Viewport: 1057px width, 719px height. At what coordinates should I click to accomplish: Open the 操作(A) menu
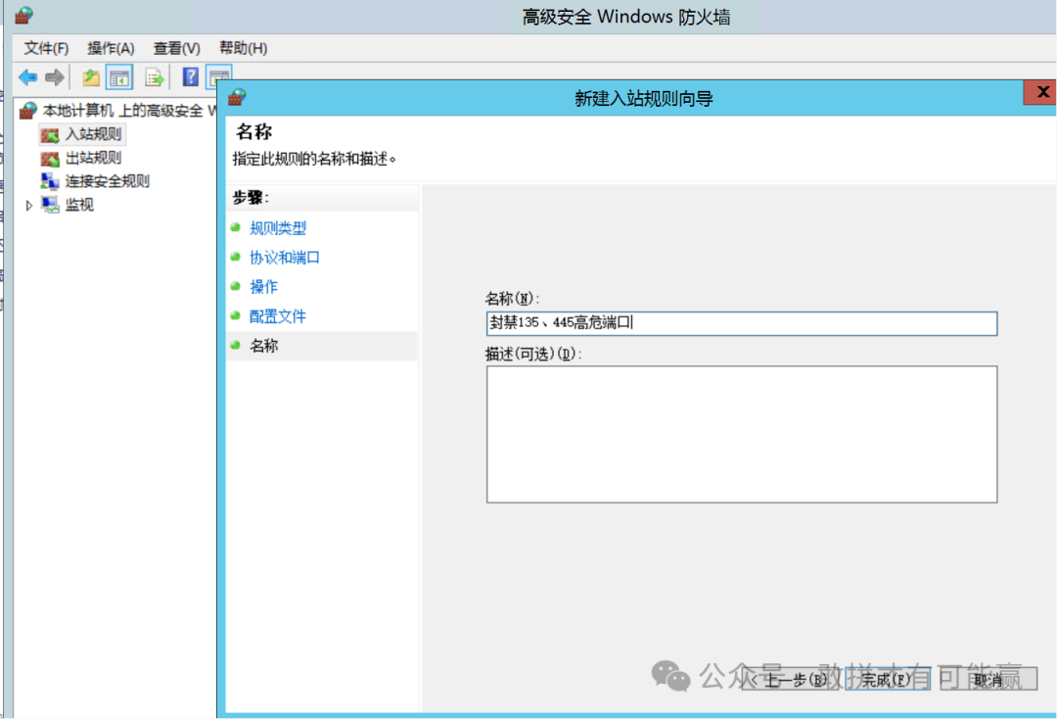(111, 49)
